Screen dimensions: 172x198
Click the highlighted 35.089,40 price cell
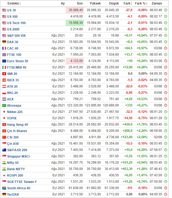click(x=75, y=10)
